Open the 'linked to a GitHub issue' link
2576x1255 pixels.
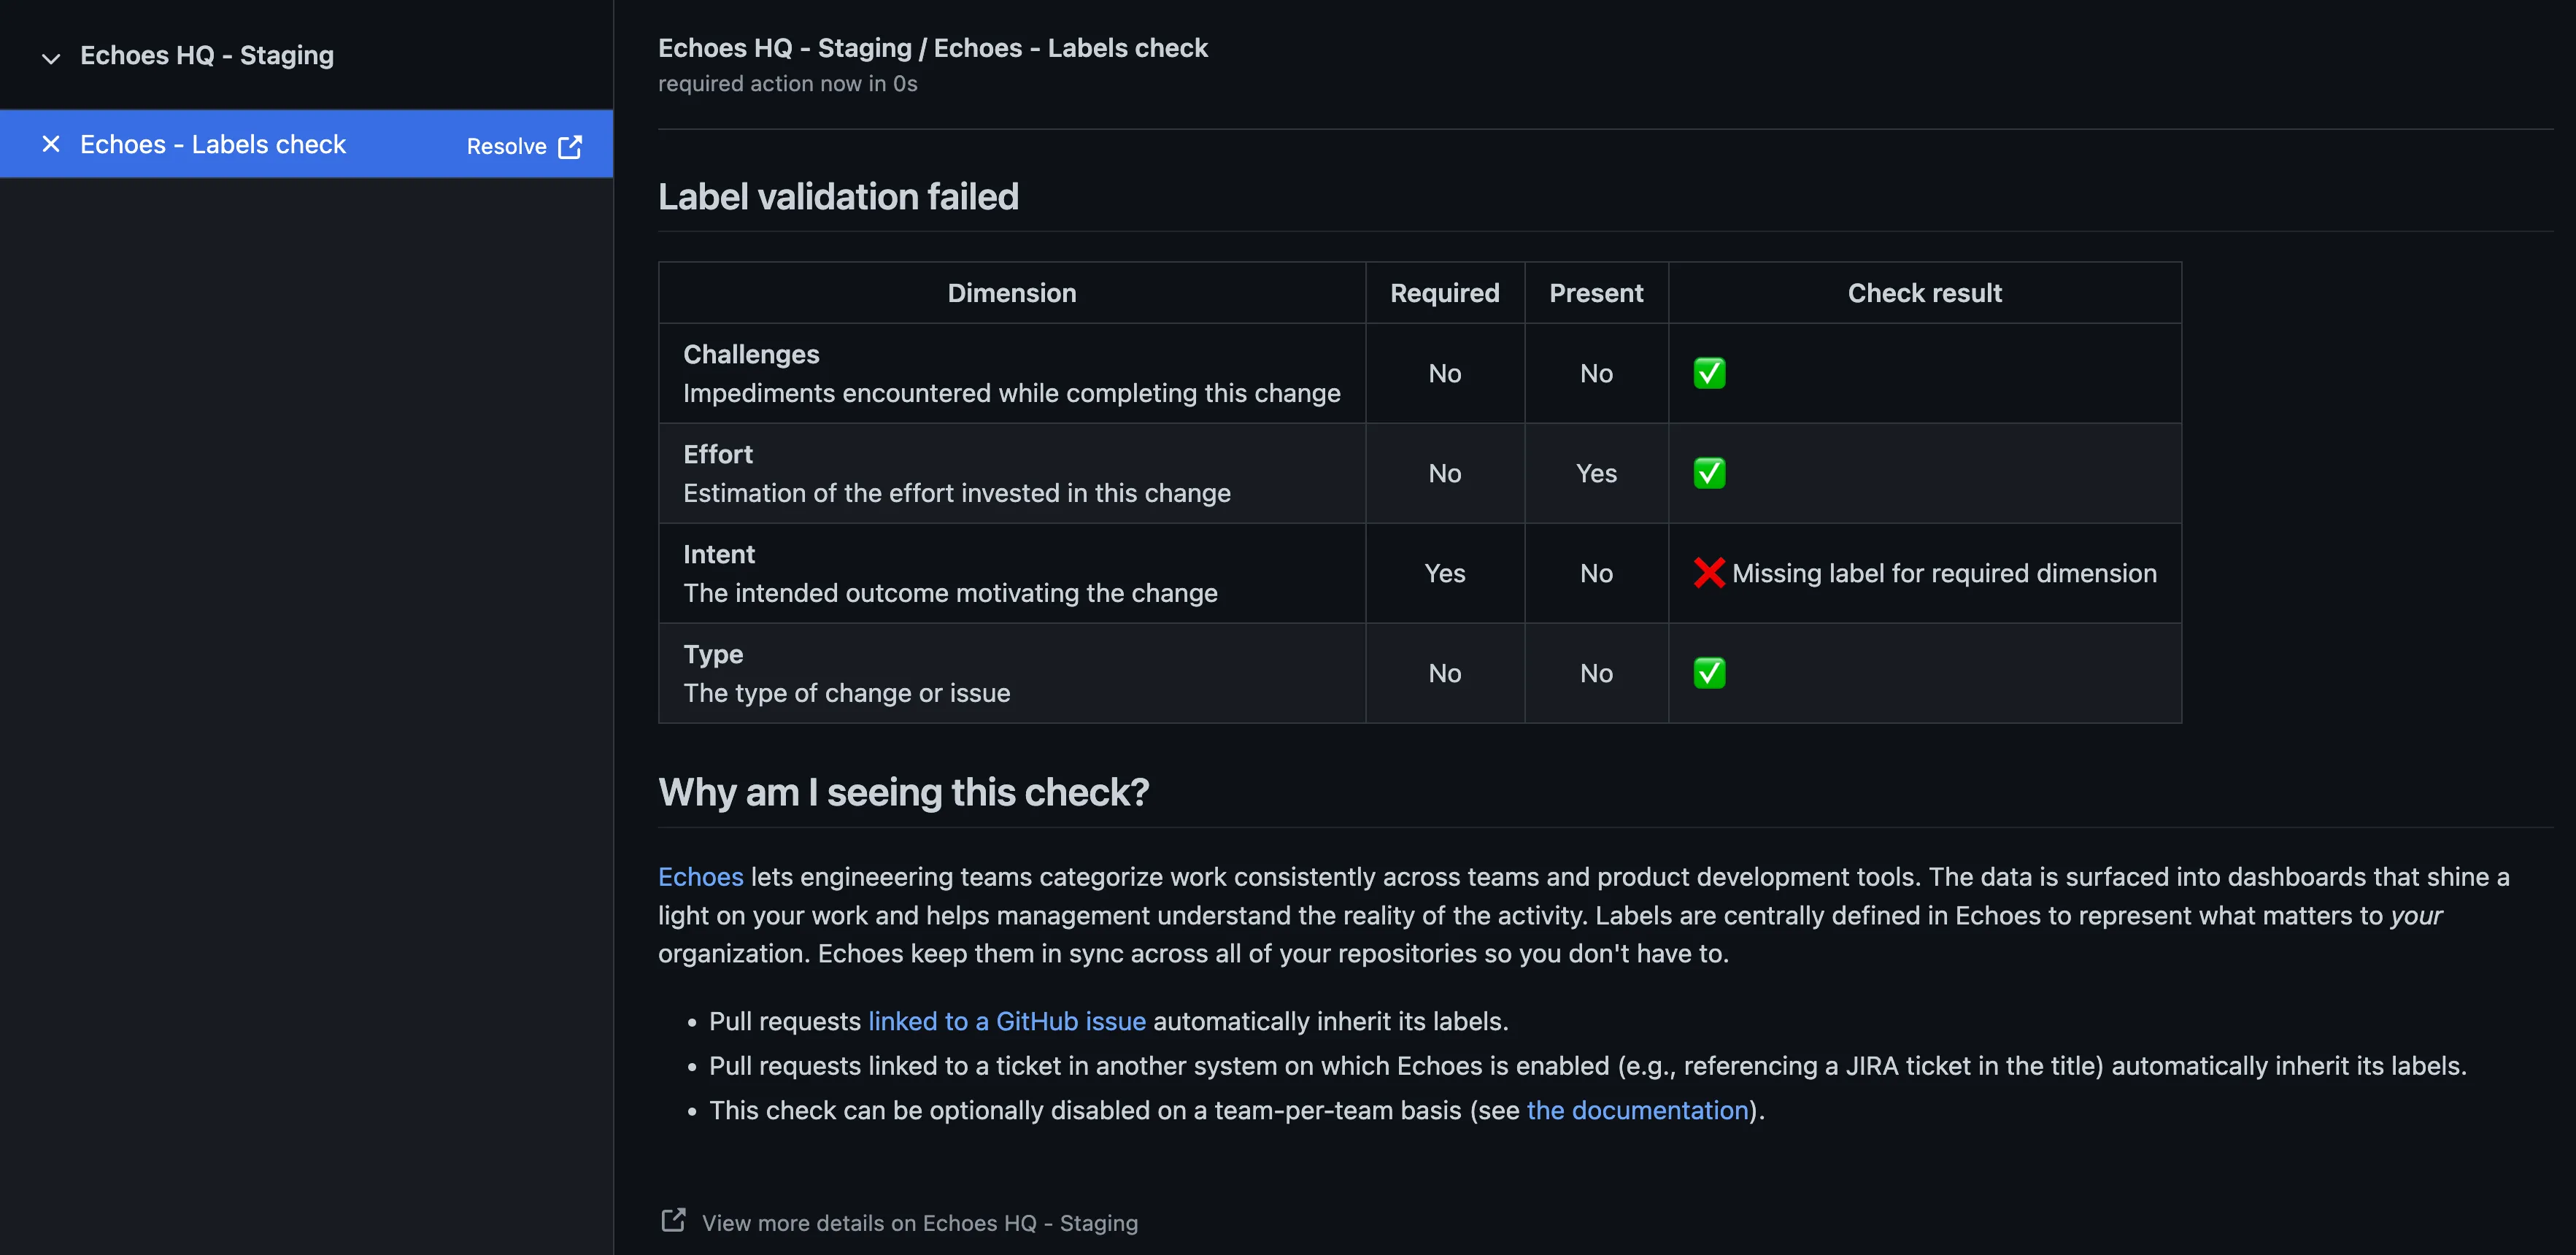[x=1007, y=1021]
